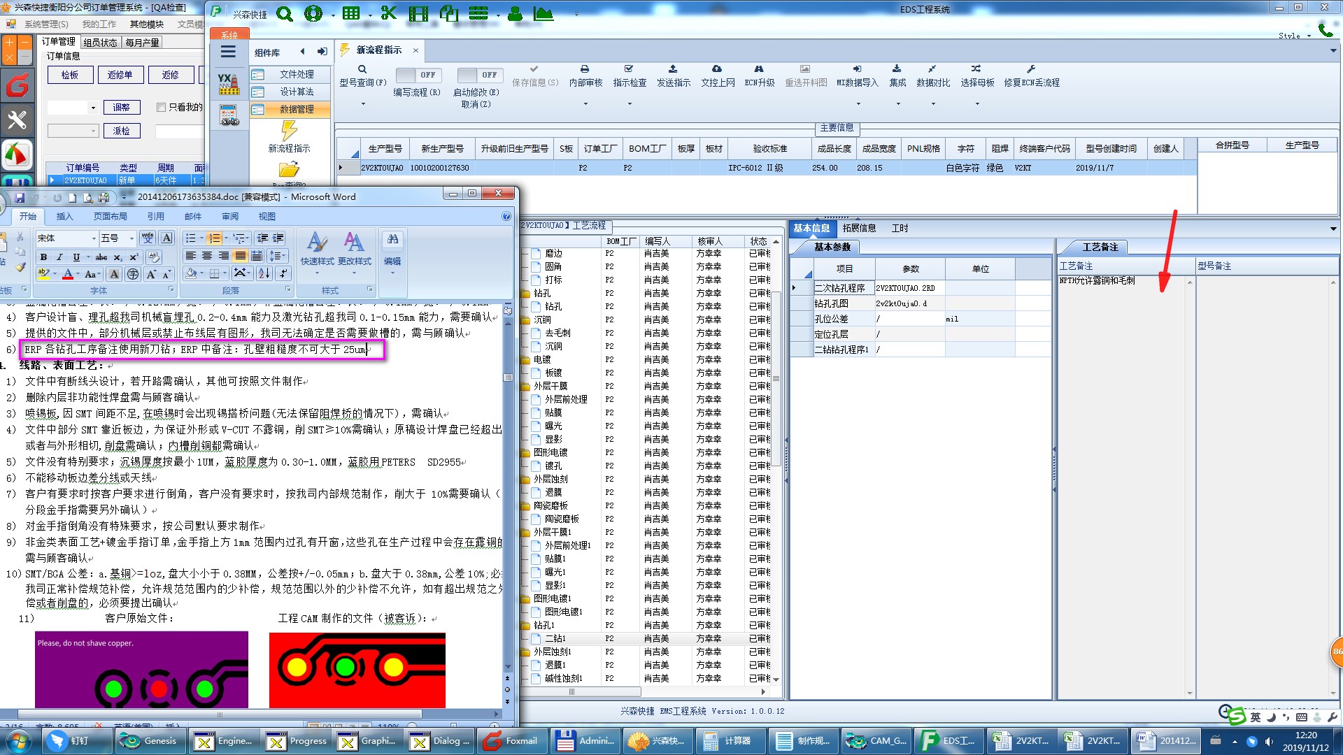Open dropdown arrow under MI数据导入

click(x=858, y=104)
